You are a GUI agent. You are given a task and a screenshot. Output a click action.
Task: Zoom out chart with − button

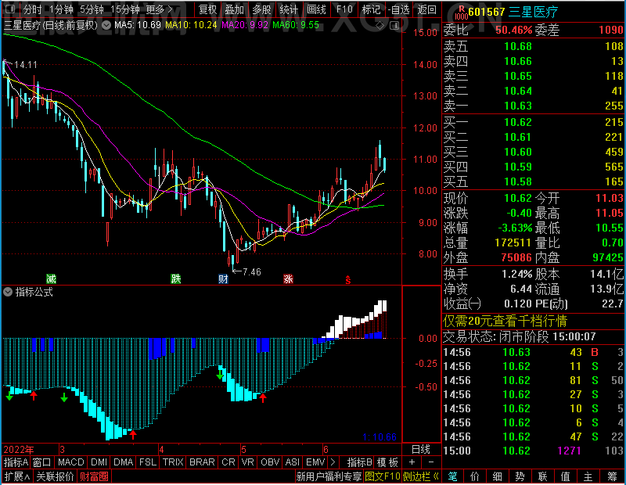pos(431,462)
